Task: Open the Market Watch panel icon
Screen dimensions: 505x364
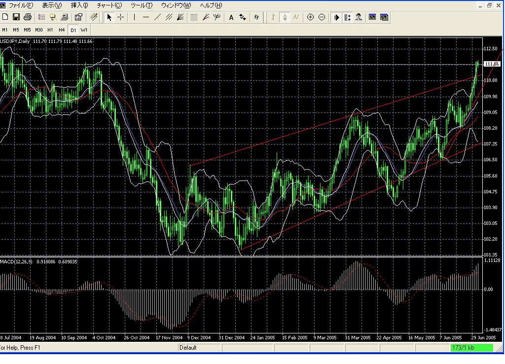Action: (41, 17)
